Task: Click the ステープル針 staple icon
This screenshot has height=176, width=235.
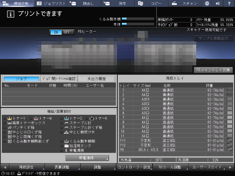Action: coord(66,123)
